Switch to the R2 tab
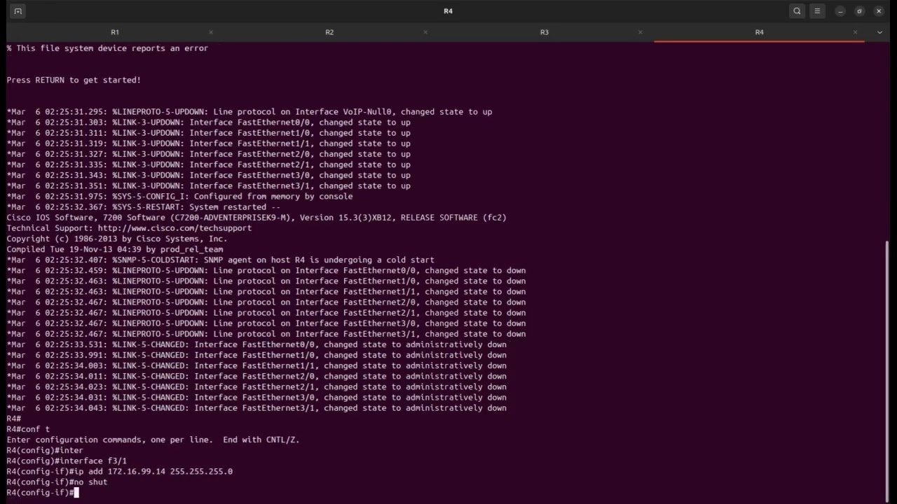The height and width of the screenshot is (504, 897). tap(329, 32)
